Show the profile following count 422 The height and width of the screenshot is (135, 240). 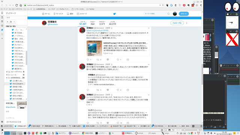[x=93, y=23]
